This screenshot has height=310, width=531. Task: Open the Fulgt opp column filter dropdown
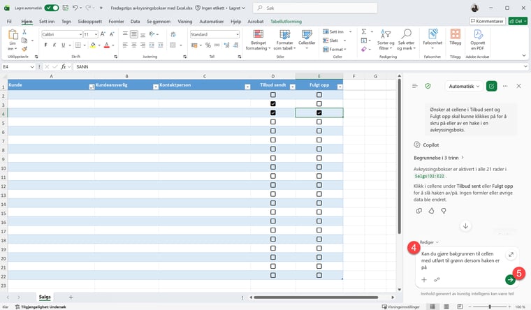[x=340, y=87]
